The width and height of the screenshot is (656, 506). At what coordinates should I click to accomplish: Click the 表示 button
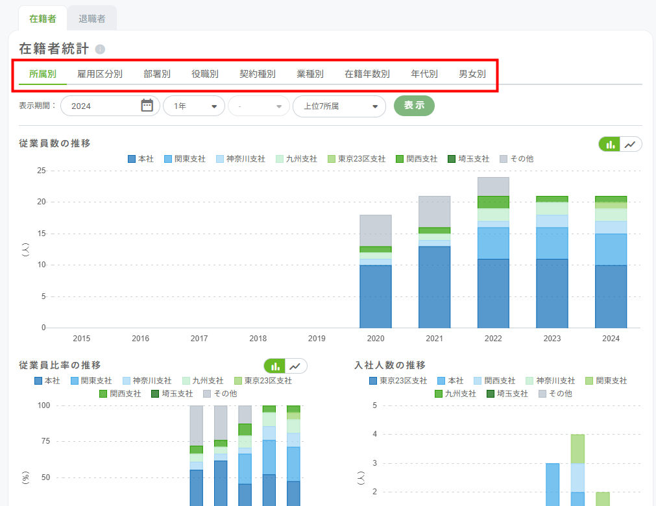(x=414, y=106)
